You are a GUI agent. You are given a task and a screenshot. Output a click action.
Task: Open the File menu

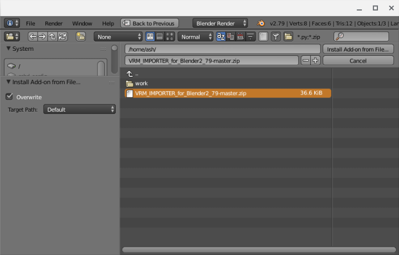(30, 23)
